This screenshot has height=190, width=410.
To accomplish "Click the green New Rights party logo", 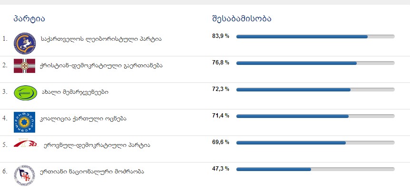I will (24, 92).
